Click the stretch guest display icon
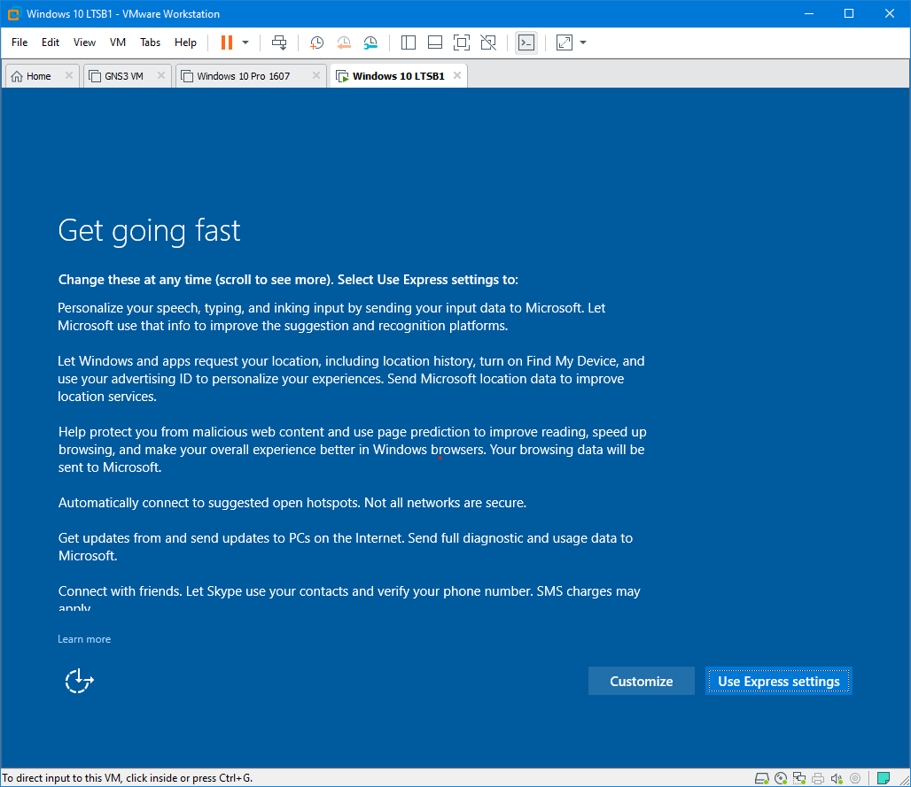Viewport: 911px width, 787px height. coord(565,42)
